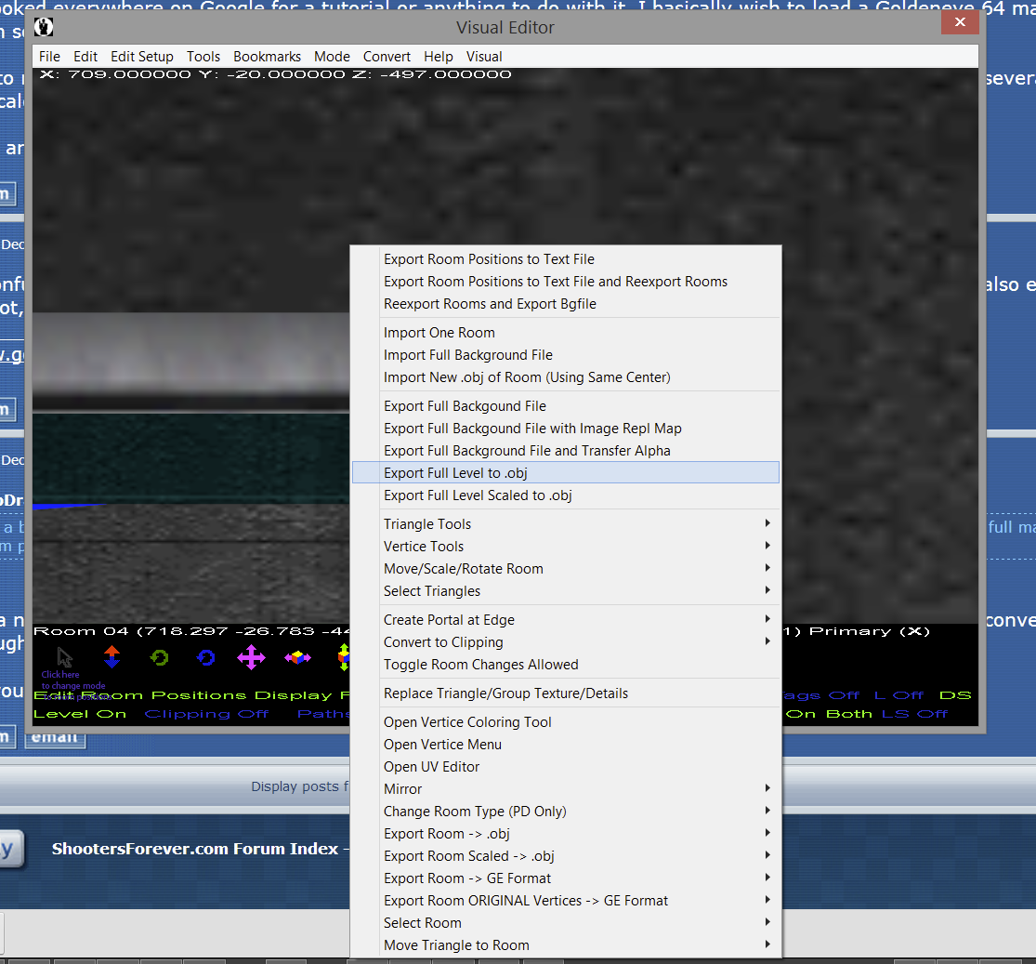Screen dimensions: 1036x964
Task: Open the Help menu
Action: pos(438,57)
